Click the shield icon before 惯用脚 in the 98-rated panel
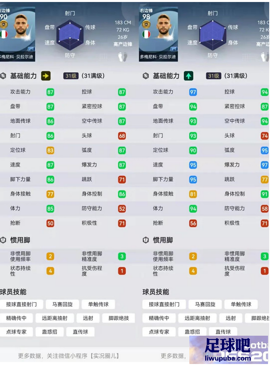The image size is (270, 366). pos(146,240)
